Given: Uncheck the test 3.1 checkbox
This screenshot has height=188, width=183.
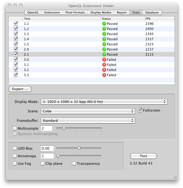Looking at the screenshot, I should point(16,65).
